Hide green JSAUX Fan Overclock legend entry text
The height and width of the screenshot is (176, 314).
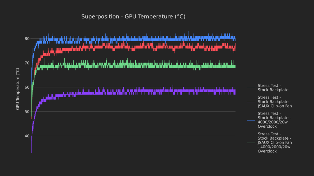coord(274,142)
